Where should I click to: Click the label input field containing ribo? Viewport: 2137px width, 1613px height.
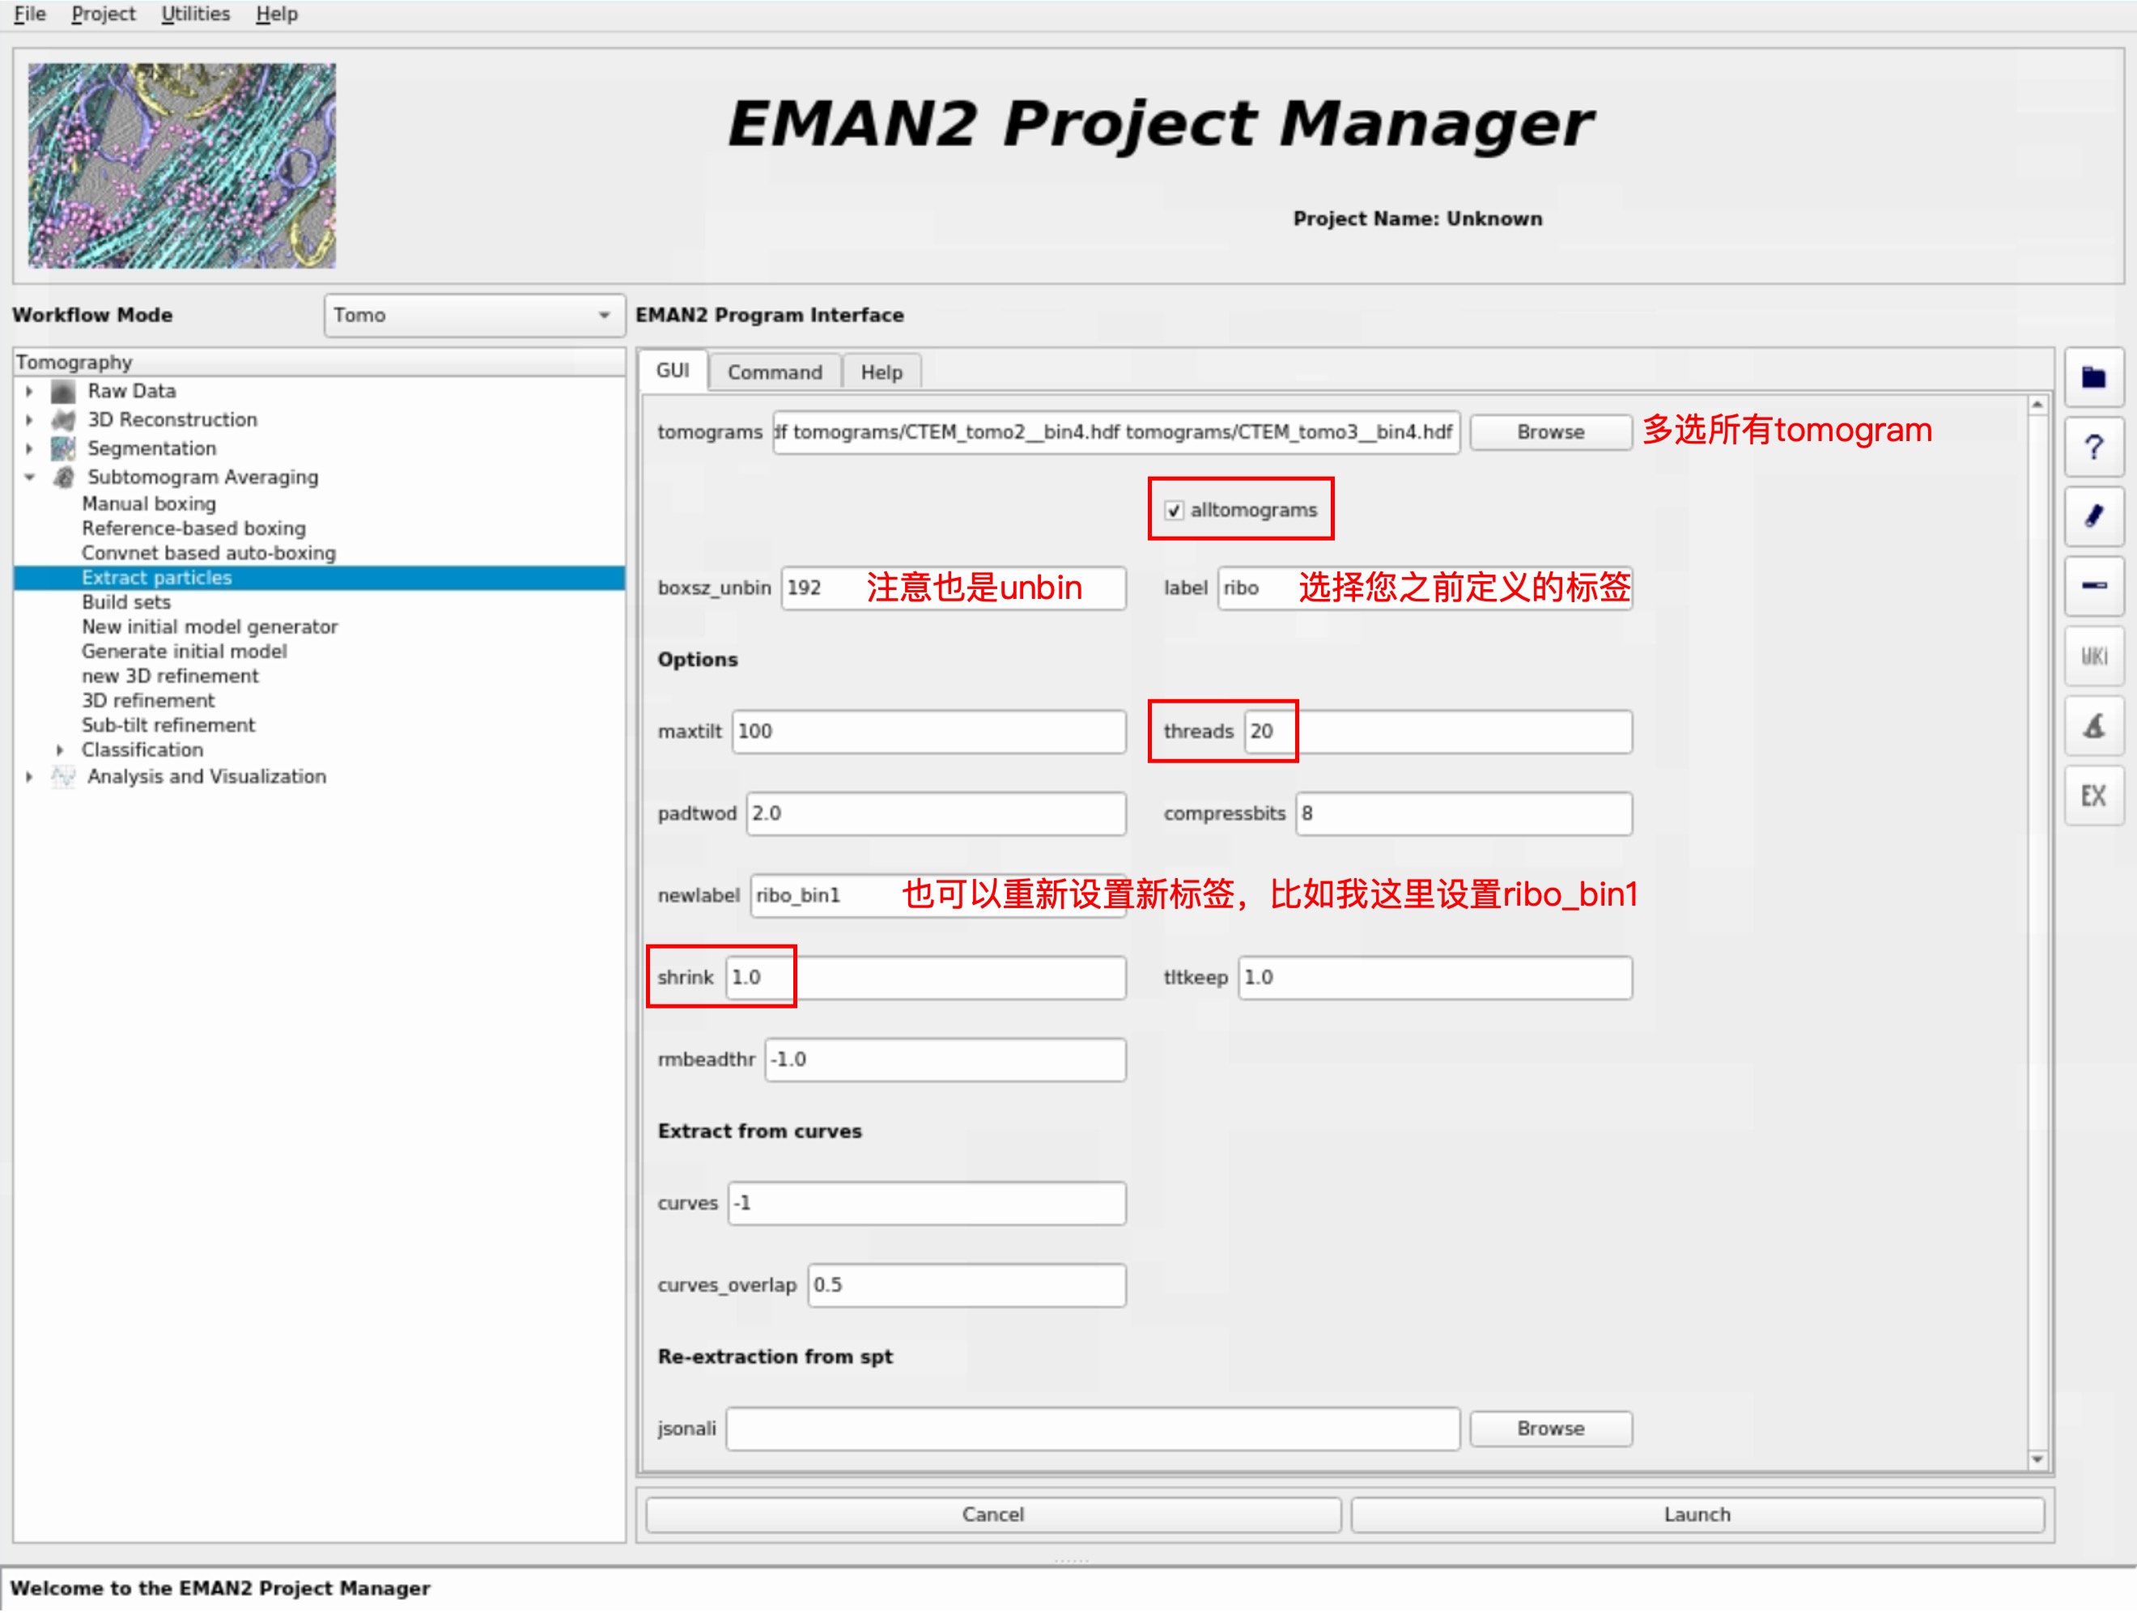(1425, 588)
